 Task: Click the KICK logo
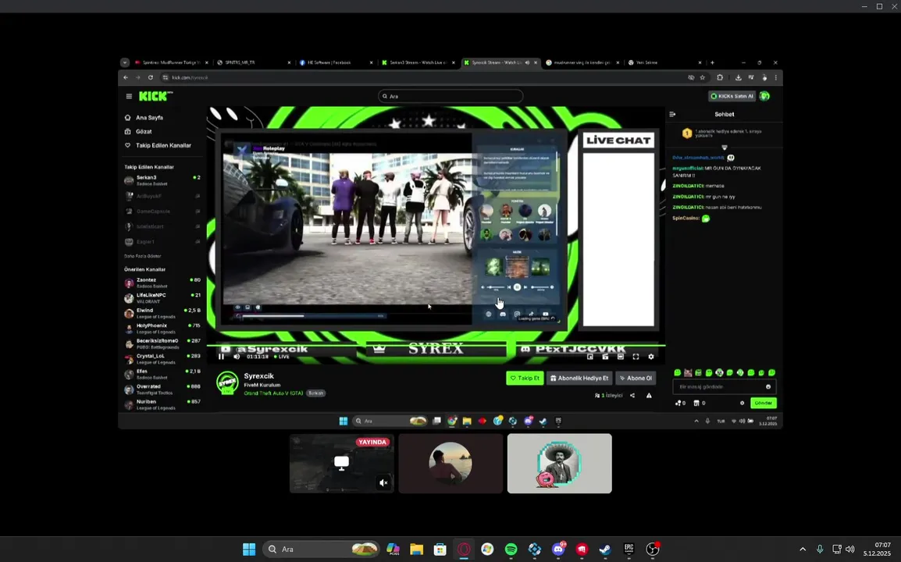[155, 96]
